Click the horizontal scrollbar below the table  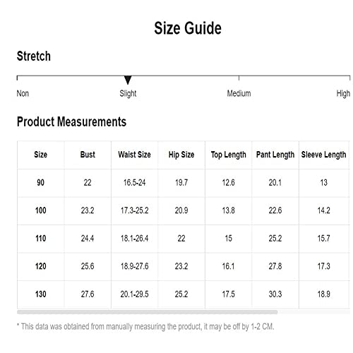coord(148,312)
